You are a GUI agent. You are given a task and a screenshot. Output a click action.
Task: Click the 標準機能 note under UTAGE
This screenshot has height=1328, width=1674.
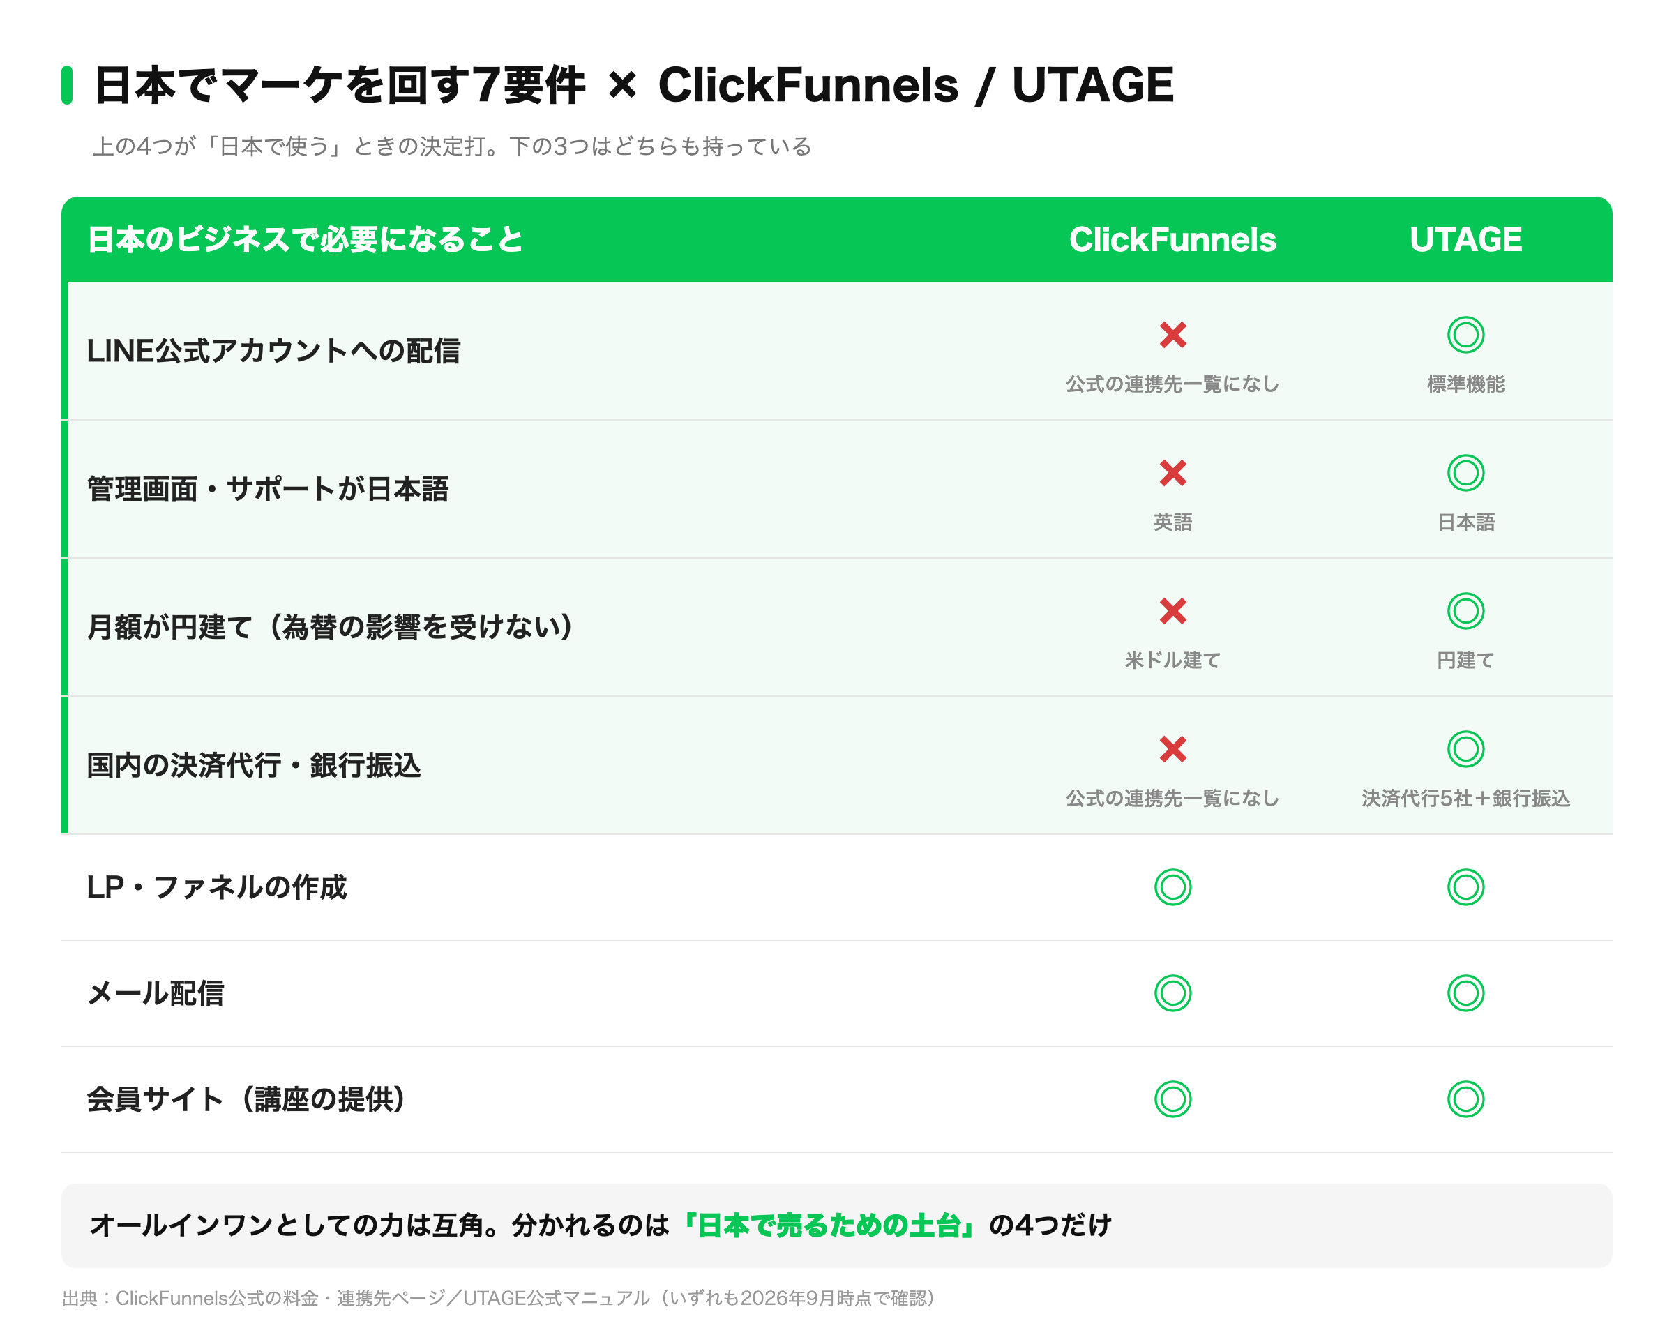coord(1465,384)
